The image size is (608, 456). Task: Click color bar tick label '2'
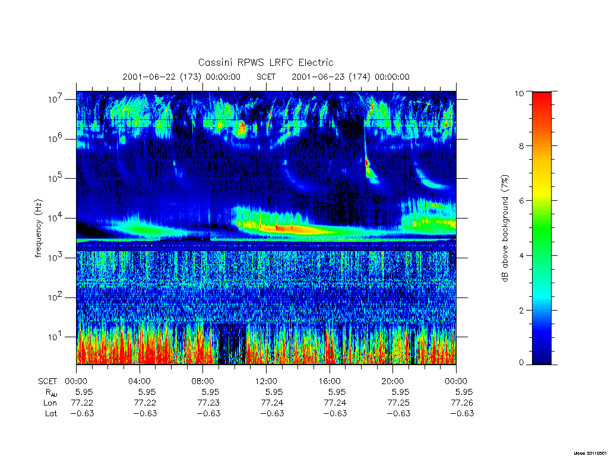[521, 310]
